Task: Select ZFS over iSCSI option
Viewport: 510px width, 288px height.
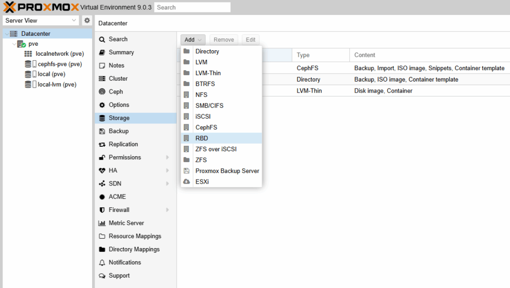Action: tap(216, 149)
